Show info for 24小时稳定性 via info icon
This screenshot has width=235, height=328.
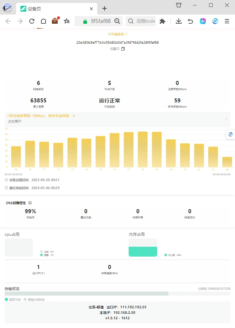tap(30, 203)
